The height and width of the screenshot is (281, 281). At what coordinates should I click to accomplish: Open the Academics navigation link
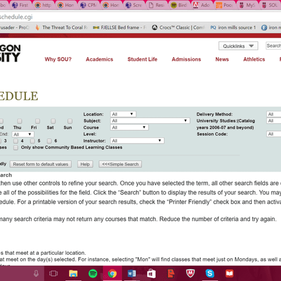99,59
